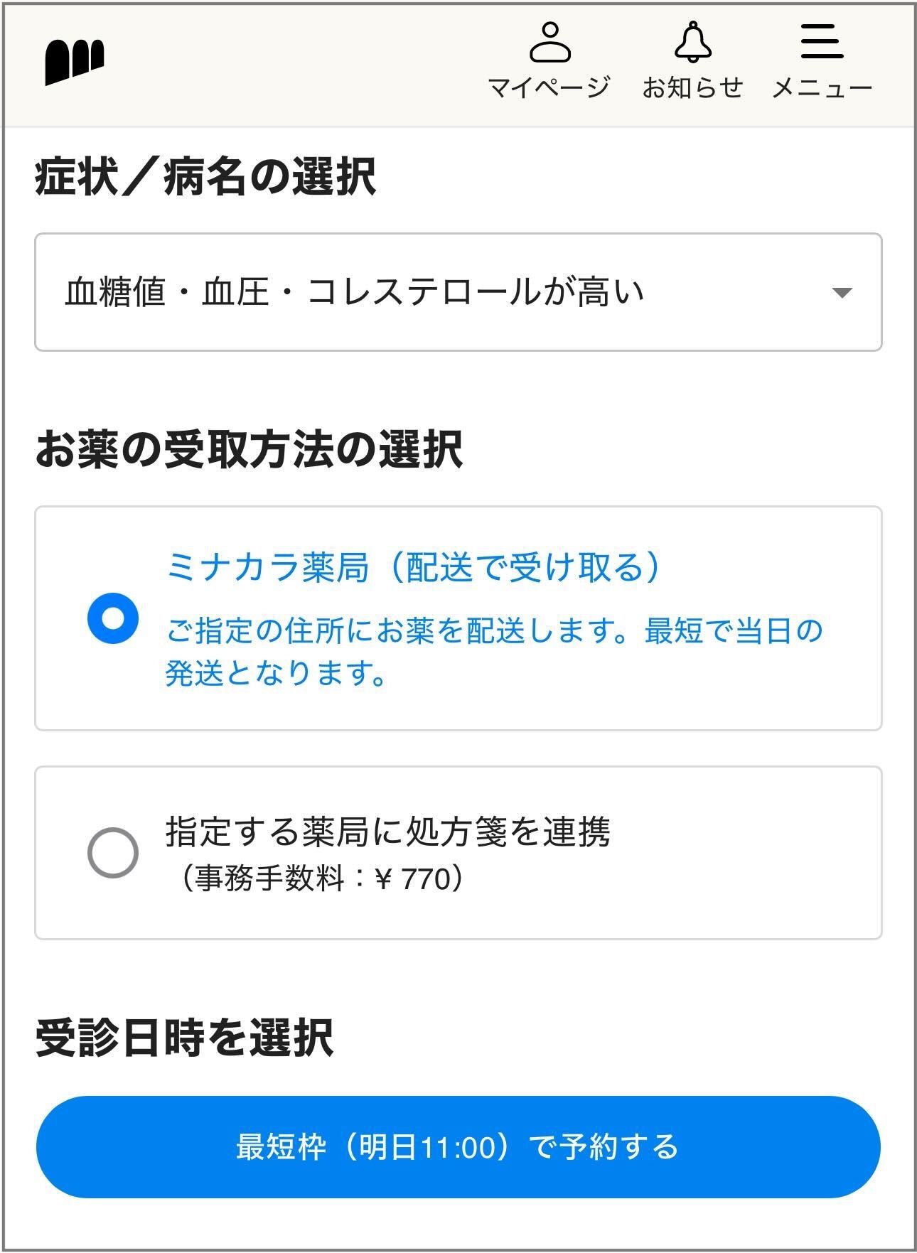Tap the お知らせ label
Image resolution: width=917 pixels, height=1253 pixels.
click(x=692, y=88)
